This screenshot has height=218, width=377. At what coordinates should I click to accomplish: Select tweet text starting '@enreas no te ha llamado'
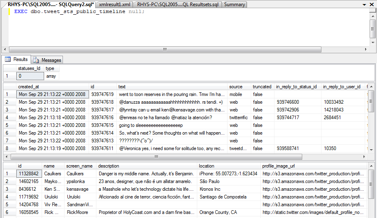pos(172,118)
